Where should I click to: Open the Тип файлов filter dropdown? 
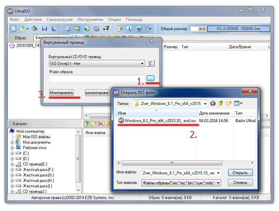(x=218, y=183)
